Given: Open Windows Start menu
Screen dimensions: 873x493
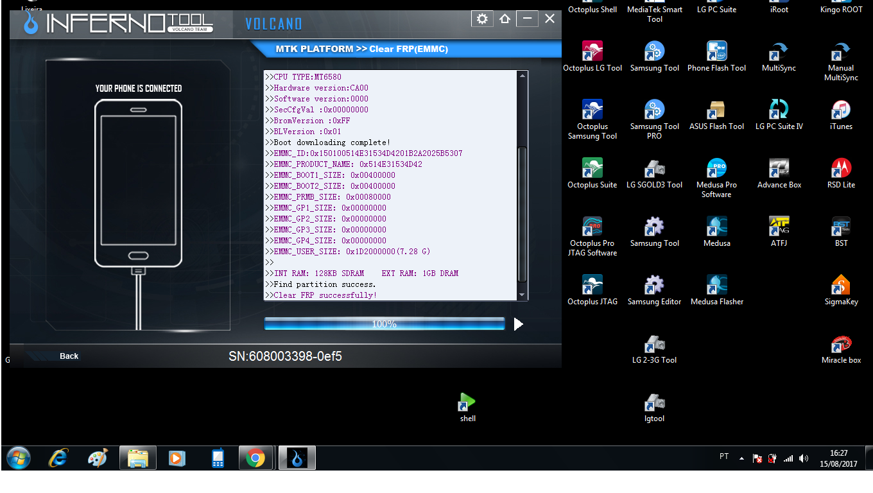Looking at the screenshot, I should [x=18, y=458].
